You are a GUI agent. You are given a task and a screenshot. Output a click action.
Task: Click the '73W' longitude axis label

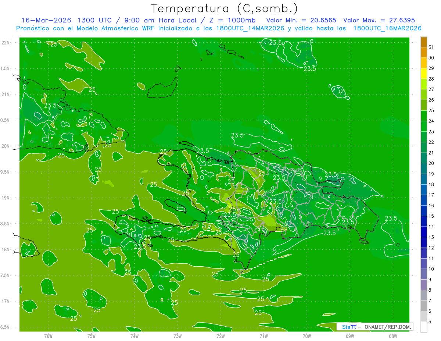(178, 336)
